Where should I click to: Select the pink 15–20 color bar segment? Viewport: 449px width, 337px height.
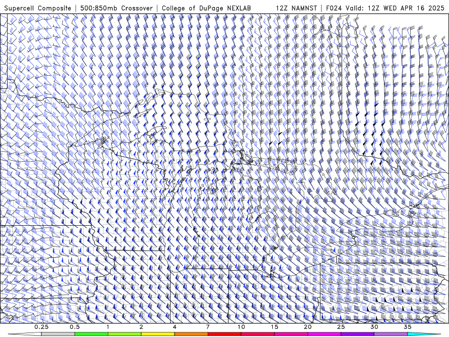pyautogui.click(x=291, y=334)
